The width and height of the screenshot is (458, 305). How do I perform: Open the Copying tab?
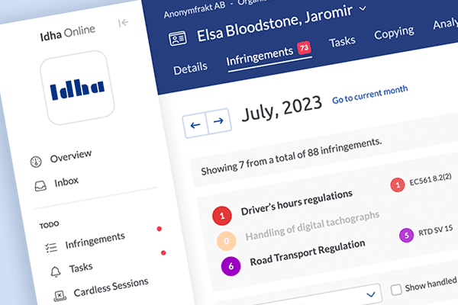click(394, 33)
